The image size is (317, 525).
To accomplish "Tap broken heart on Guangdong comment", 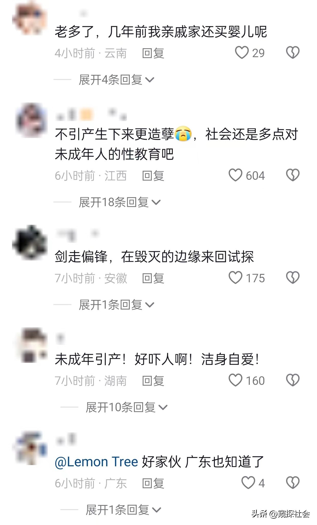I will [x=292, y=483].
